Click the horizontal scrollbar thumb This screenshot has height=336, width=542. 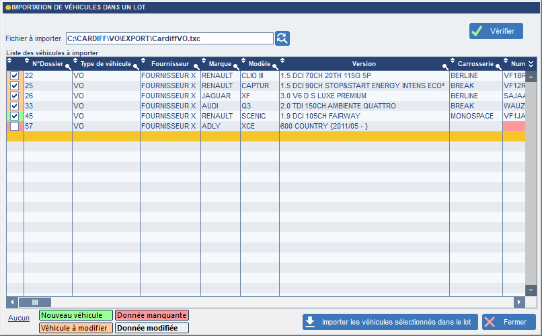(x=35, y=302)
